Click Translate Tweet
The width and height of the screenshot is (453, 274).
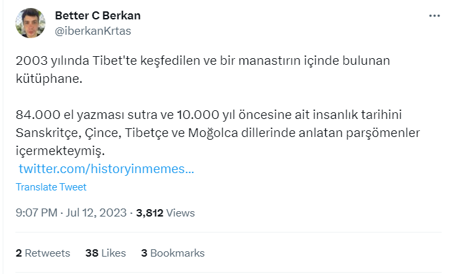click(x=51, y=187)
